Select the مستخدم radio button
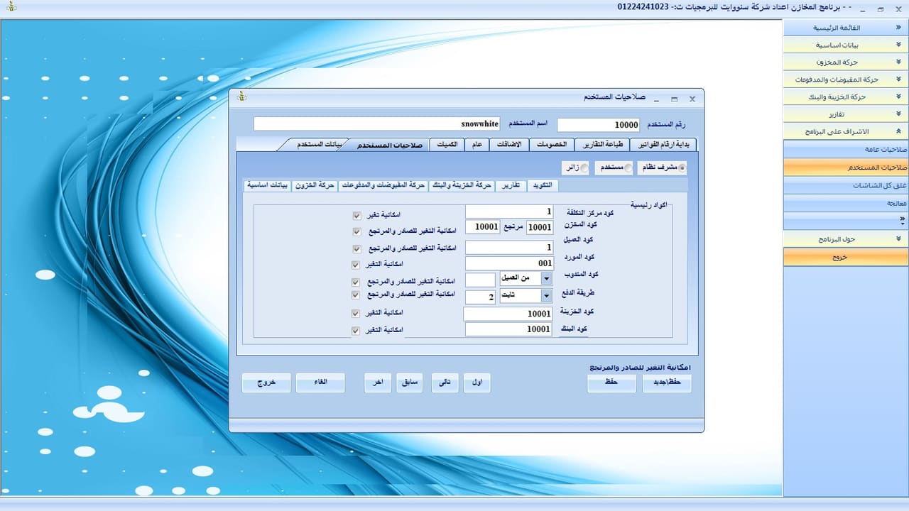The width and height of the screenshot is (909, 511). pyautogui.click(x=627, y=168)
